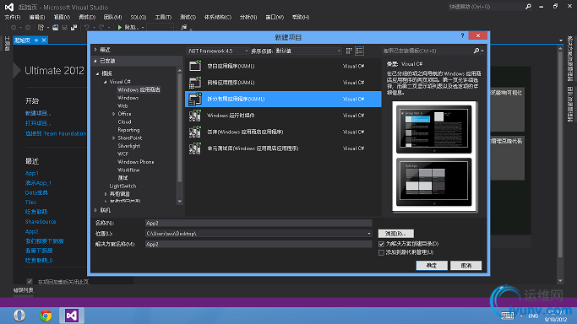This screenshot has width=577, height=324.
Task: Choose the class library (Windows Store) template icon
Action: point(194,132)
